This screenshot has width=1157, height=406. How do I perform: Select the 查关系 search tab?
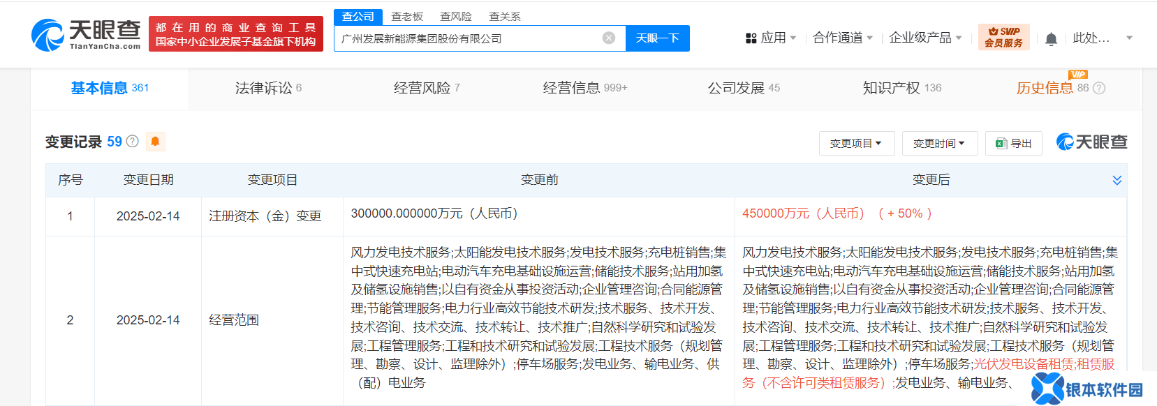click(x=505, y=16)
